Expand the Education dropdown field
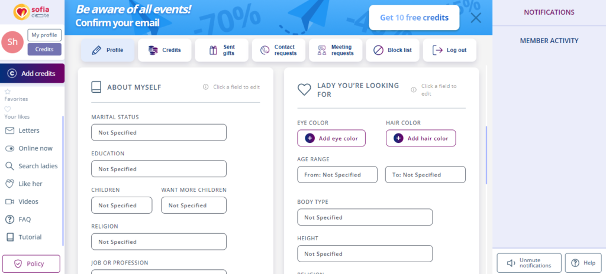 coord(159,169)
